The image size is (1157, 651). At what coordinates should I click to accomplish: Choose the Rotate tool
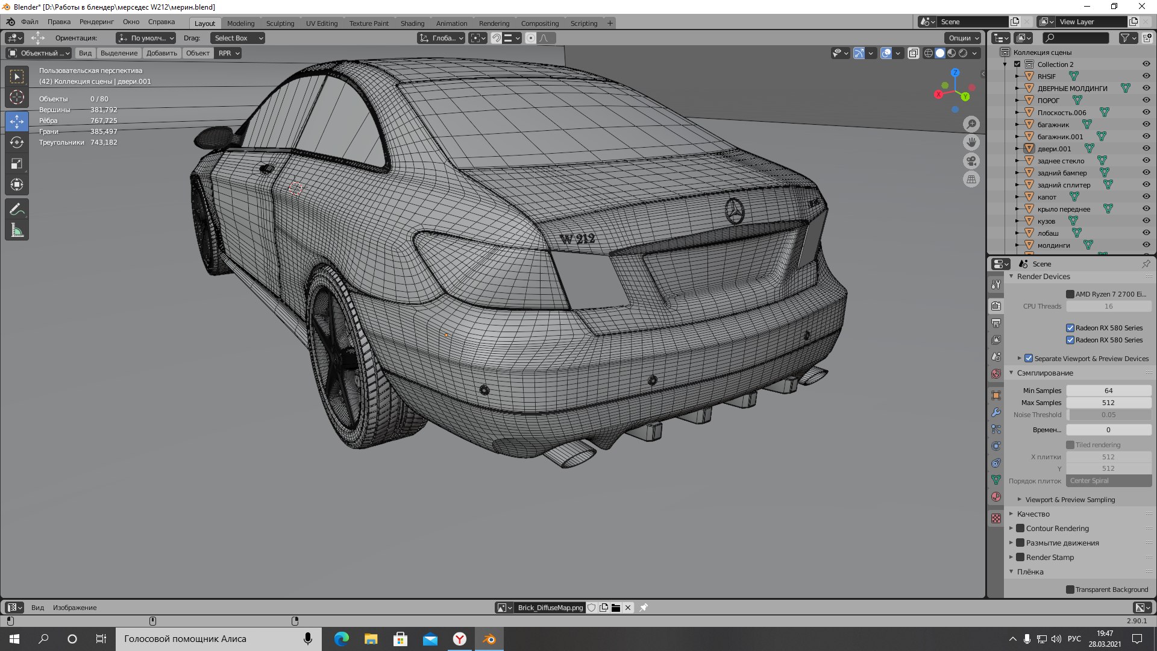click(17, 142)
